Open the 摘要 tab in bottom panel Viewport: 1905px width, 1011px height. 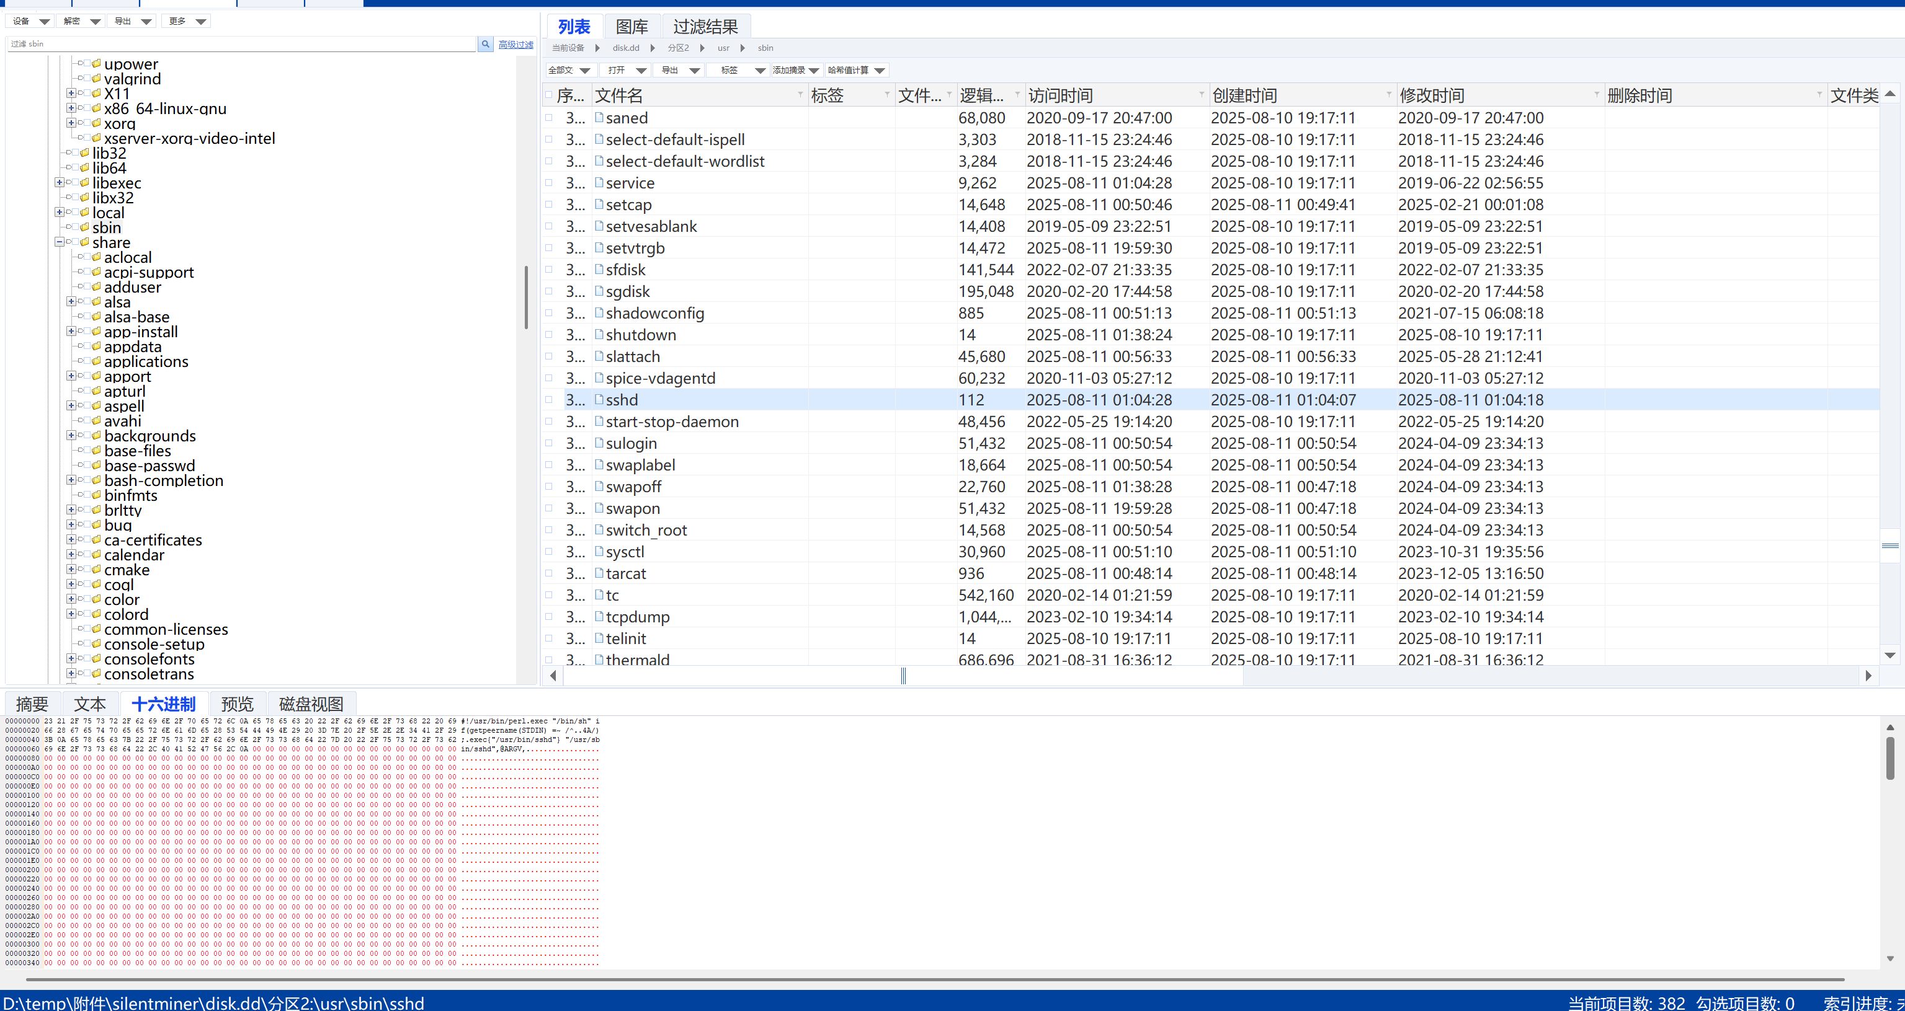point(32,704)
